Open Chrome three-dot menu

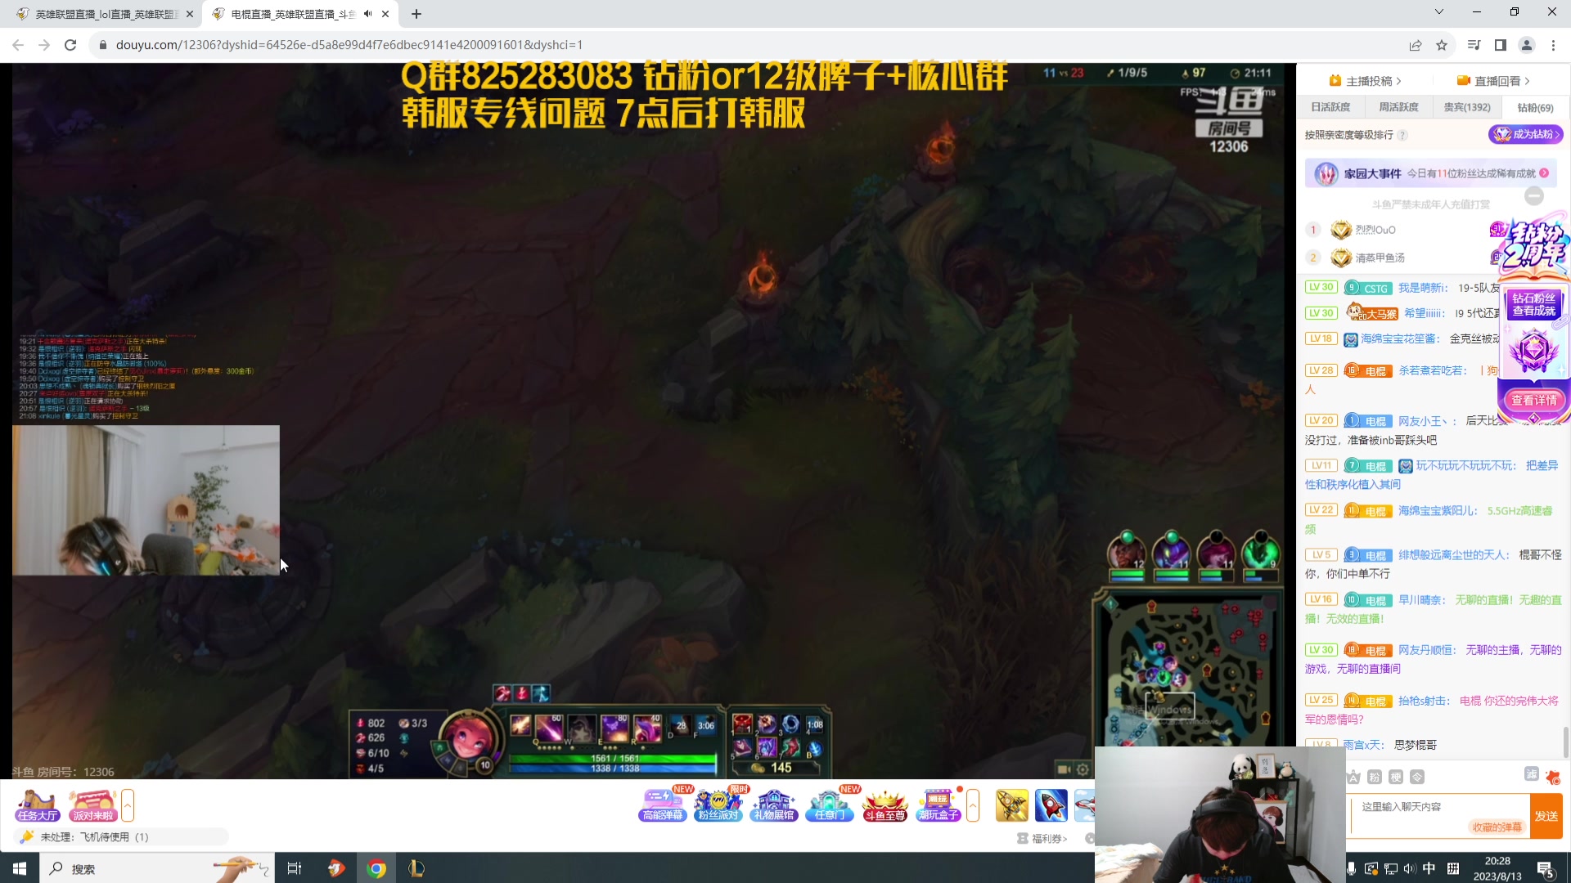point(1553,45)
